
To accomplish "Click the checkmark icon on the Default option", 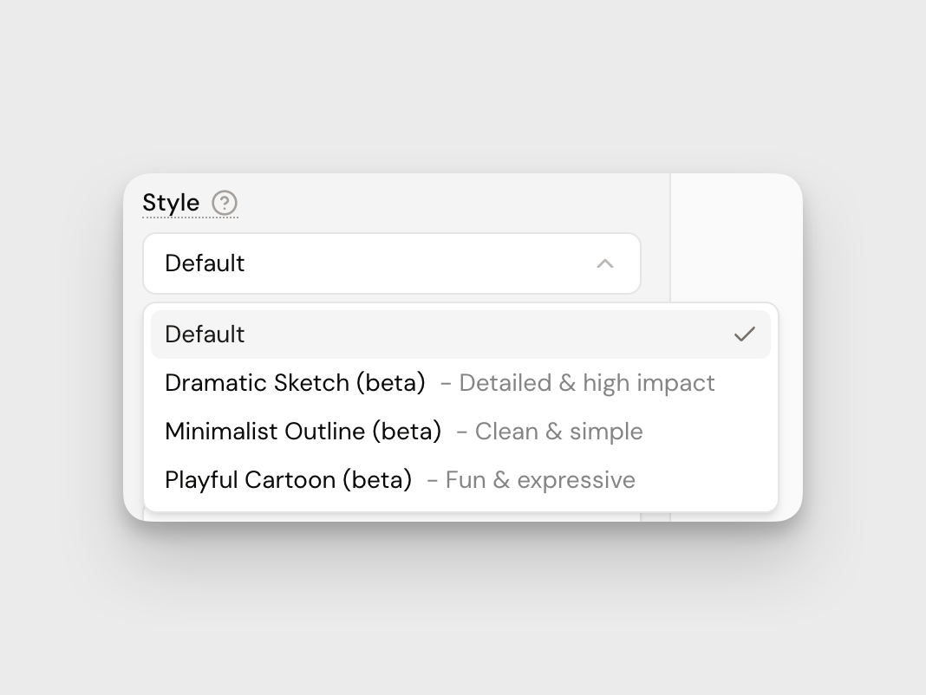I will [744, 335].
